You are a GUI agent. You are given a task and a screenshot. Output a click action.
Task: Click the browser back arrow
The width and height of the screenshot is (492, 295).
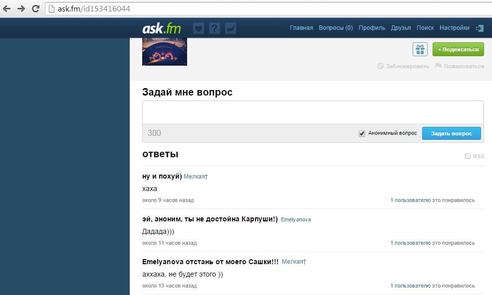6,9
